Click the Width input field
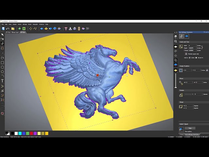The image size is (209, 157). [192, 46]
